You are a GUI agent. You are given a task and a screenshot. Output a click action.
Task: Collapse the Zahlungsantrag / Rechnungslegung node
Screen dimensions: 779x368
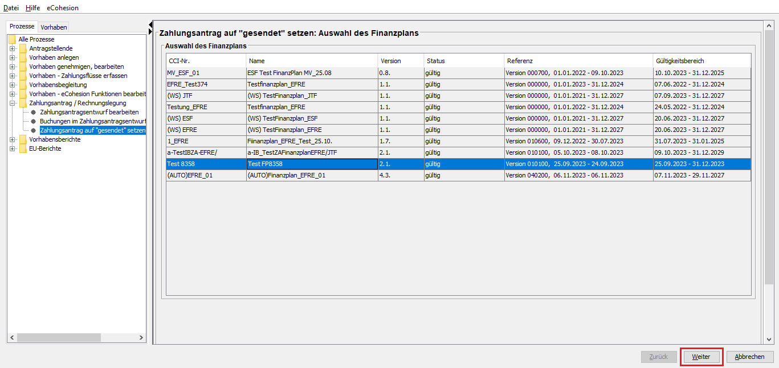pos(12,103)
